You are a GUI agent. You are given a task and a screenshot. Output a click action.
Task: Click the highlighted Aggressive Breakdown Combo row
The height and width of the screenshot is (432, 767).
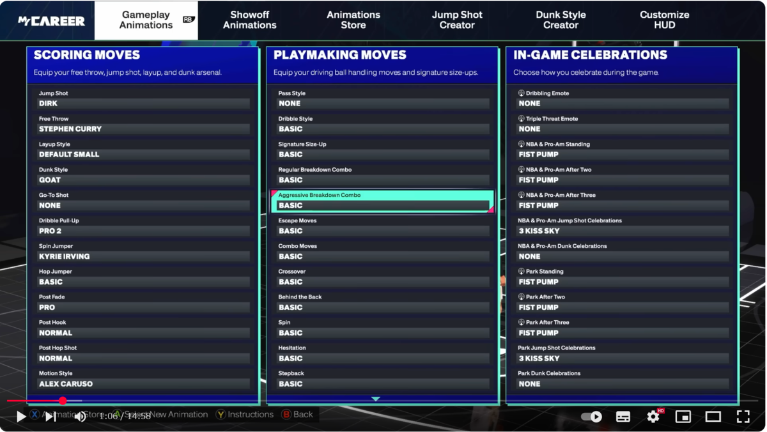[383, 201]
